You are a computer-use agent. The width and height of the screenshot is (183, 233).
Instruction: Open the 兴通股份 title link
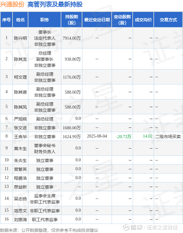coord(12,4)
